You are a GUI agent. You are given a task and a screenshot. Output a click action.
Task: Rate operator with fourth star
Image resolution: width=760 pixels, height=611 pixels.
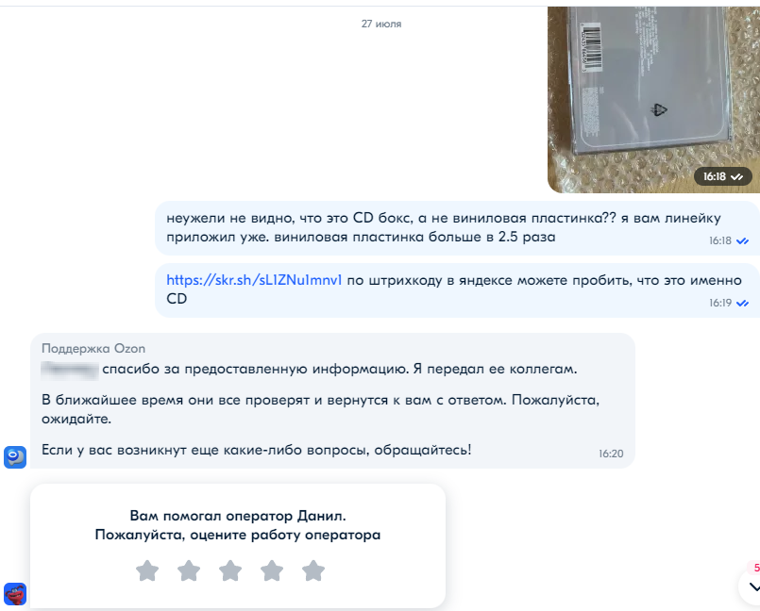click(272, 570)
